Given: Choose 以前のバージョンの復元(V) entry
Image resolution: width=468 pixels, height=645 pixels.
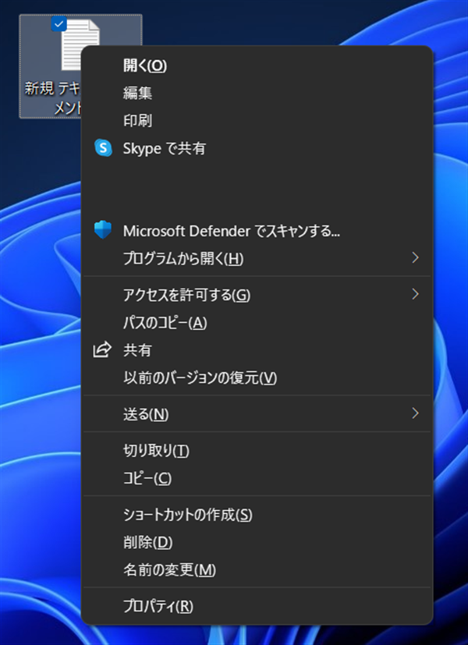Looking at the screenshot, I should pos(257,377).
